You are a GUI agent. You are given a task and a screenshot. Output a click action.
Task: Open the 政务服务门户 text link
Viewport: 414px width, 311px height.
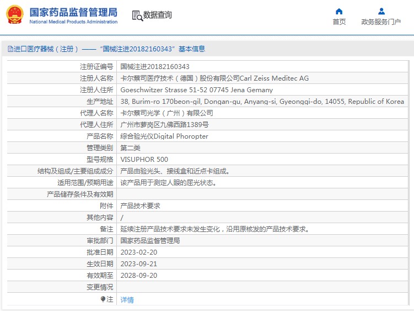pyautogui.click(x=381, y=22)
